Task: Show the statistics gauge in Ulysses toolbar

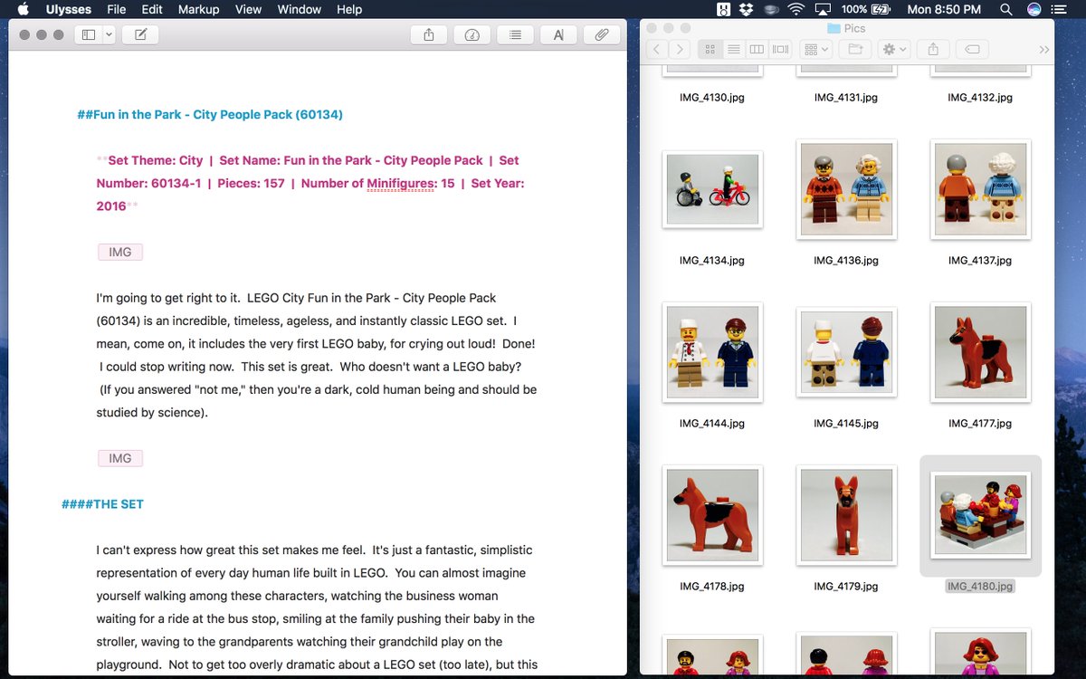Action: click(472, 34)
